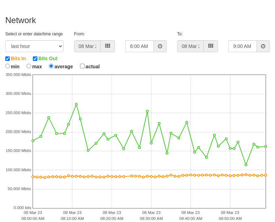Open the From date calendar grid icon
This screenshot has width=275, height=222.
pos(108,46)
